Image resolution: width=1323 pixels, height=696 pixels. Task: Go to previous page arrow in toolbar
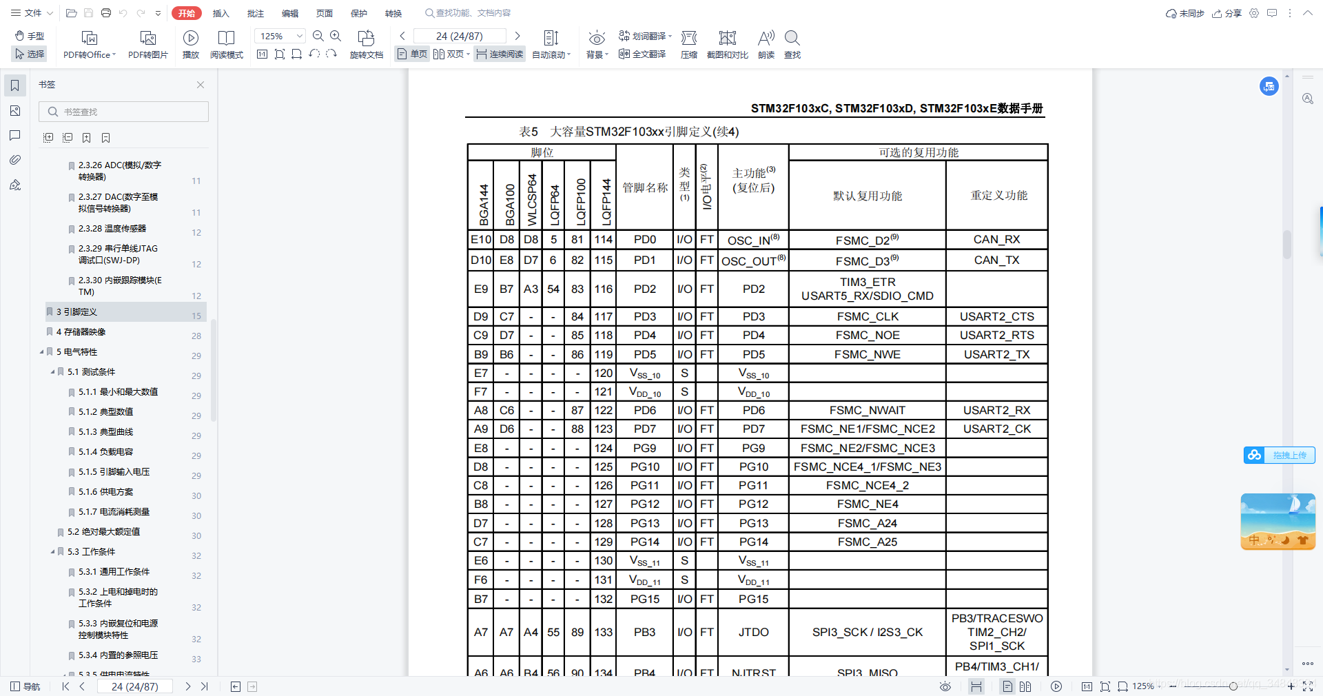click(402, 36)
